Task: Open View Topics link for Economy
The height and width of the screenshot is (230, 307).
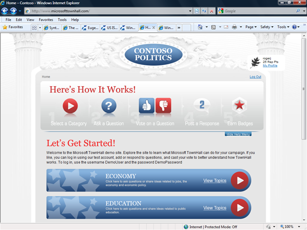Action: pyautogui.click(x=215, y=180)
